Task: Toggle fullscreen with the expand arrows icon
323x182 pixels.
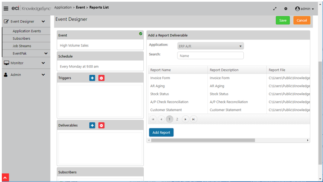Action: [x=275, y=9]
